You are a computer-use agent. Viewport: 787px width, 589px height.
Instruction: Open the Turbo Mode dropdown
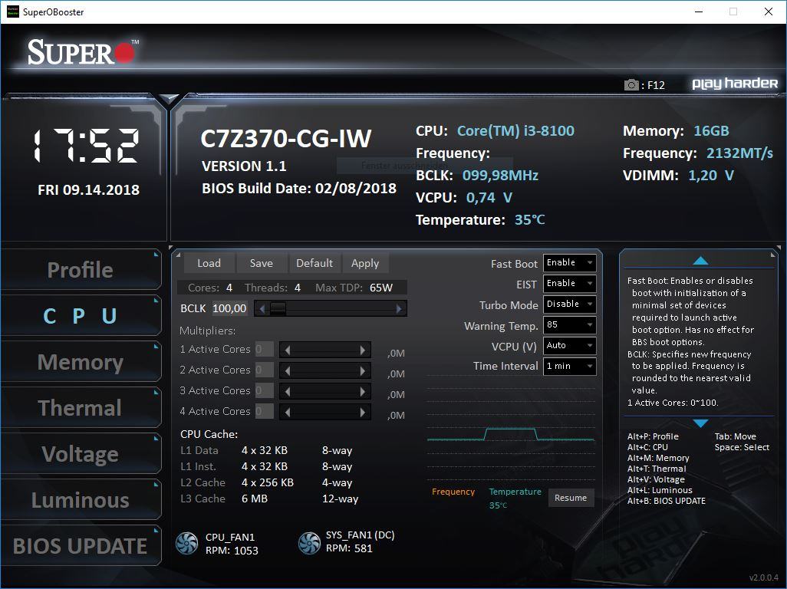(x=570, y=304)
